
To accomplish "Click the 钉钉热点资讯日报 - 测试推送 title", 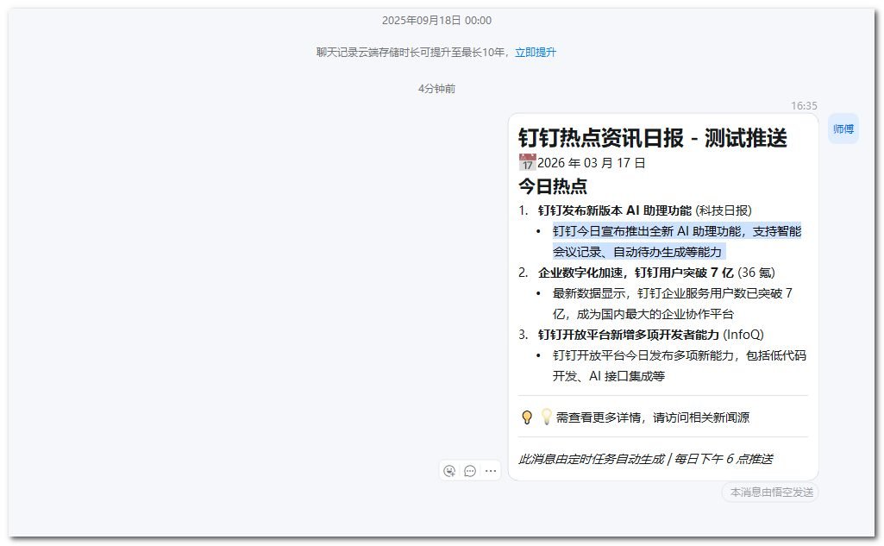I will click(x=652, y=138).
